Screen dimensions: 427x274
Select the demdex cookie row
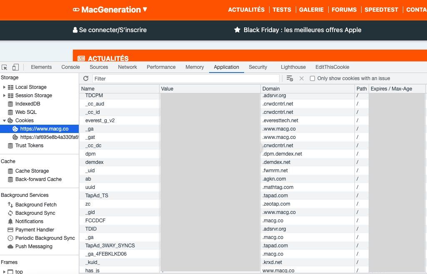coord(253,162)
